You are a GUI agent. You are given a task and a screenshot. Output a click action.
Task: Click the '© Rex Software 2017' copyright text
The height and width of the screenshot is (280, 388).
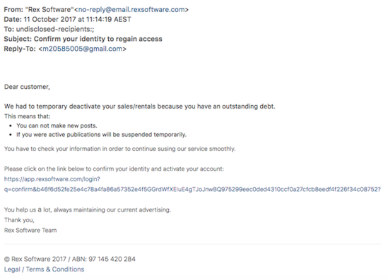(35, 259)
